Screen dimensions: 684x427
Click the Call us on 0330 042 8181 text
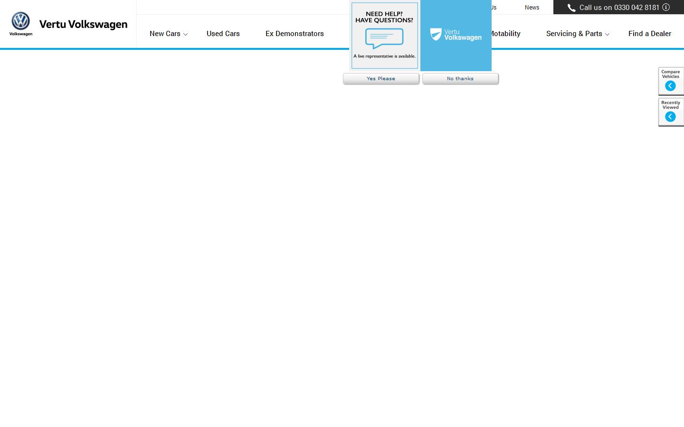tap(619, 8)
